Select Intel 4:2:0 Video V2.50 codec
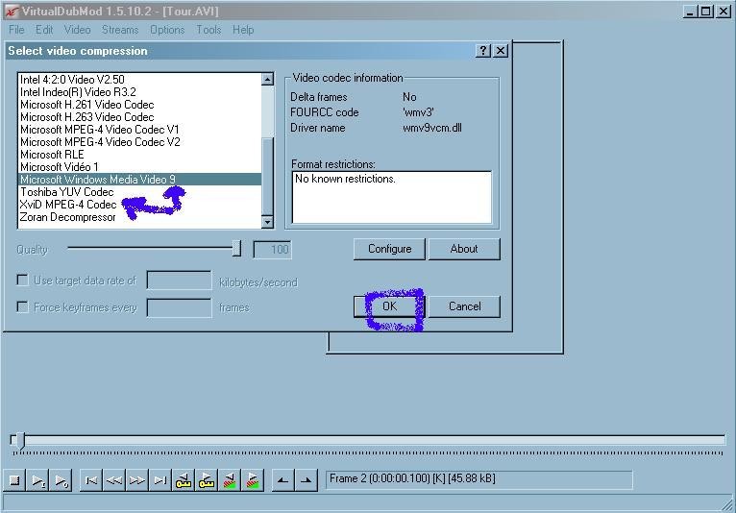 click(140, 80)
